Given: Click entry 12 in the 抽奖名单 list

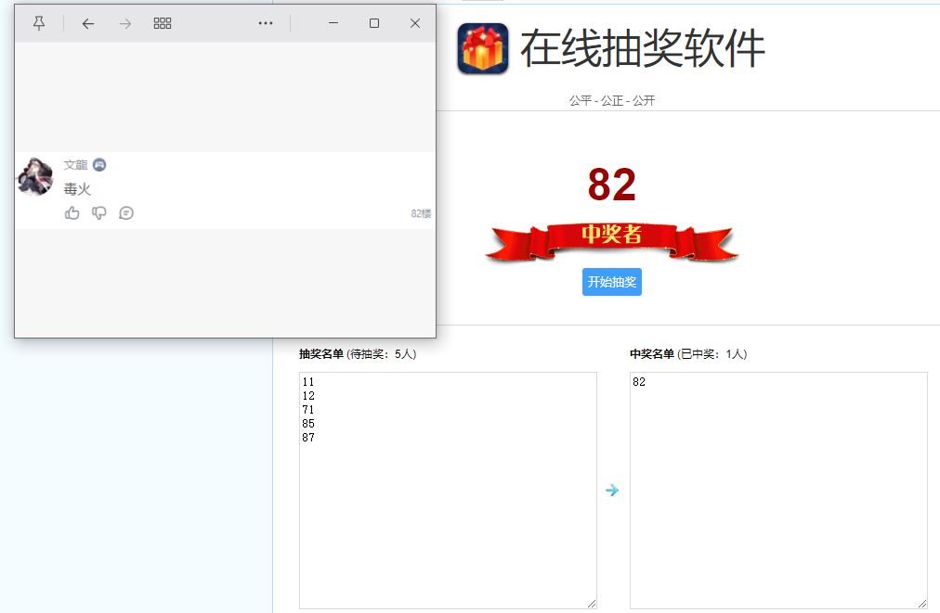Looking at the screenshot, I should (308, 396).
